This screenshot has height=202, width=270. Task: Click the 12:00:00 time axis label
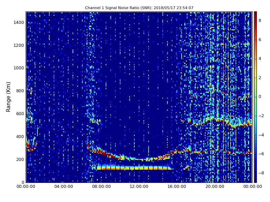click(139, 187)
